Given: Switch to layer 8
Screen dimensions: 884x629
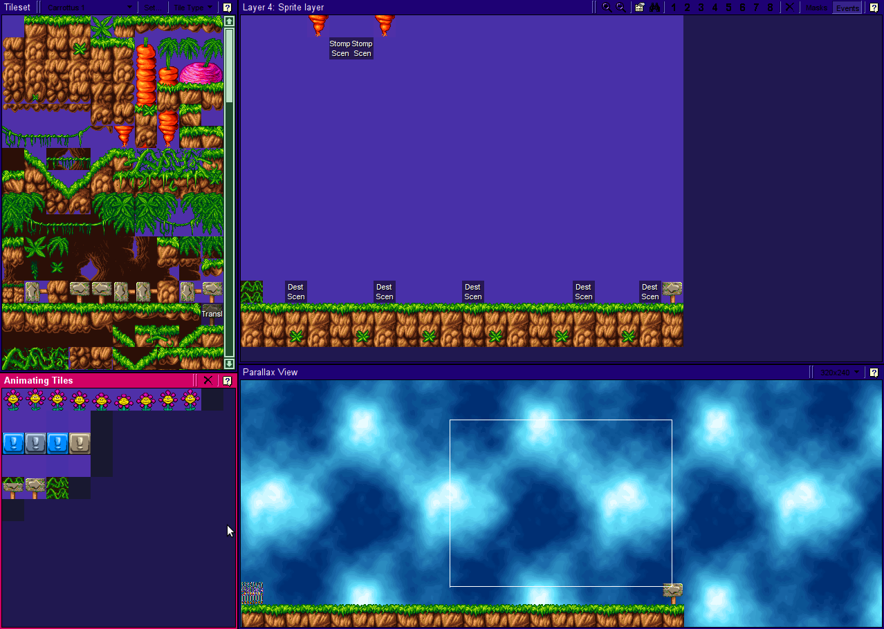Looking at the screenshot, I should [x=770, y=8].
